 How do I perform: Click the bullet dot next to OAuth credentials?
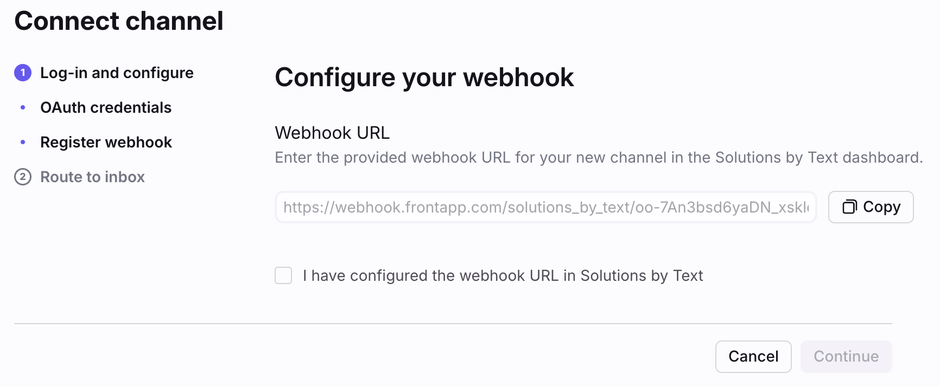coord(23,107)
